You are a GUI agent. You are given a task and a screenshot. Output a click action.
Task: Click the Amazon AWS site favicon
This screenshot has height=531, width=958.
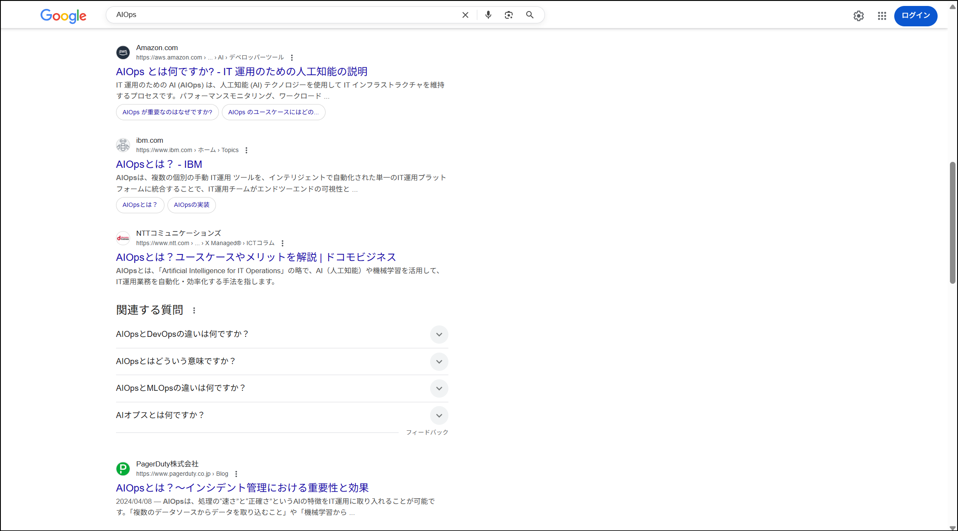[x=123, y=52]
